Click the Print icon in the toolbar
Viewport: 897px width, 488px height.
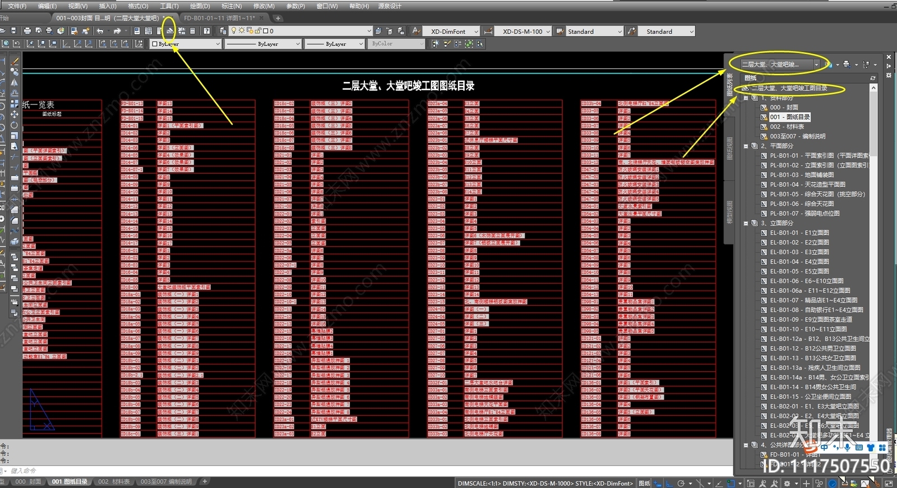point(27,31)
